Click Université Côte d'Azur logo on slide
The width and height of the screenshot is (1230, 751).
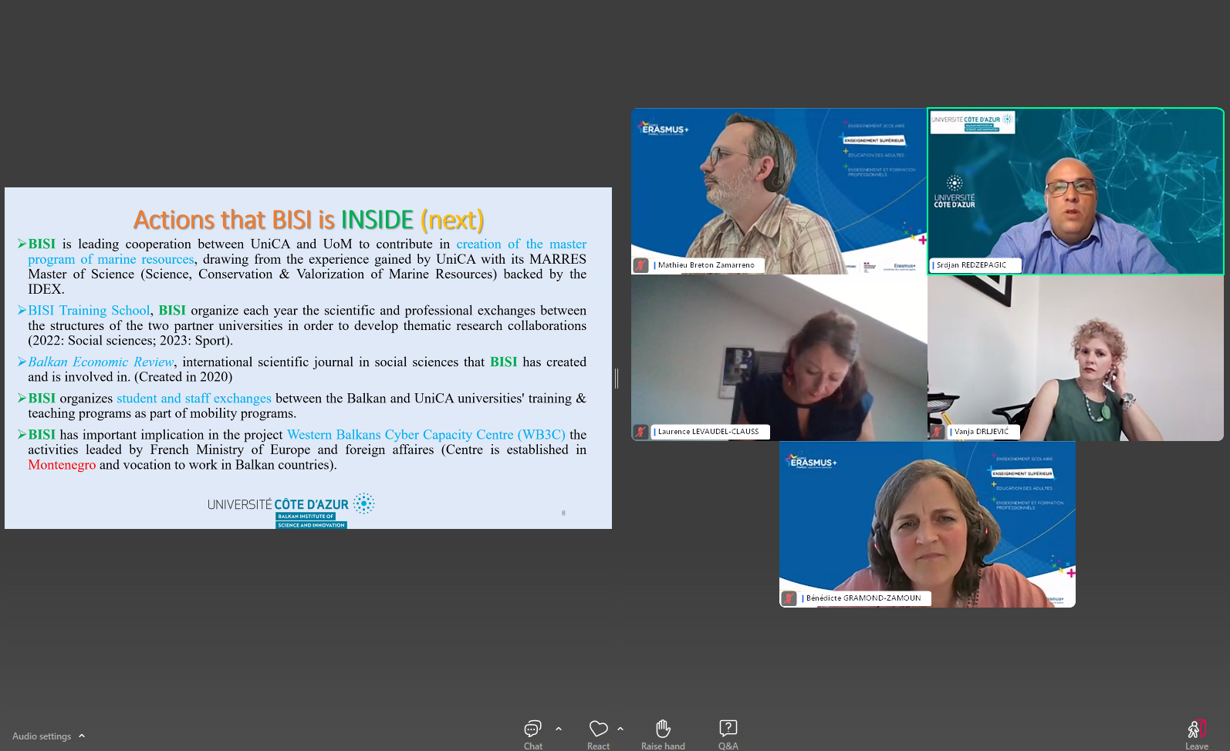pyautogui.click(x=291, y=510)
